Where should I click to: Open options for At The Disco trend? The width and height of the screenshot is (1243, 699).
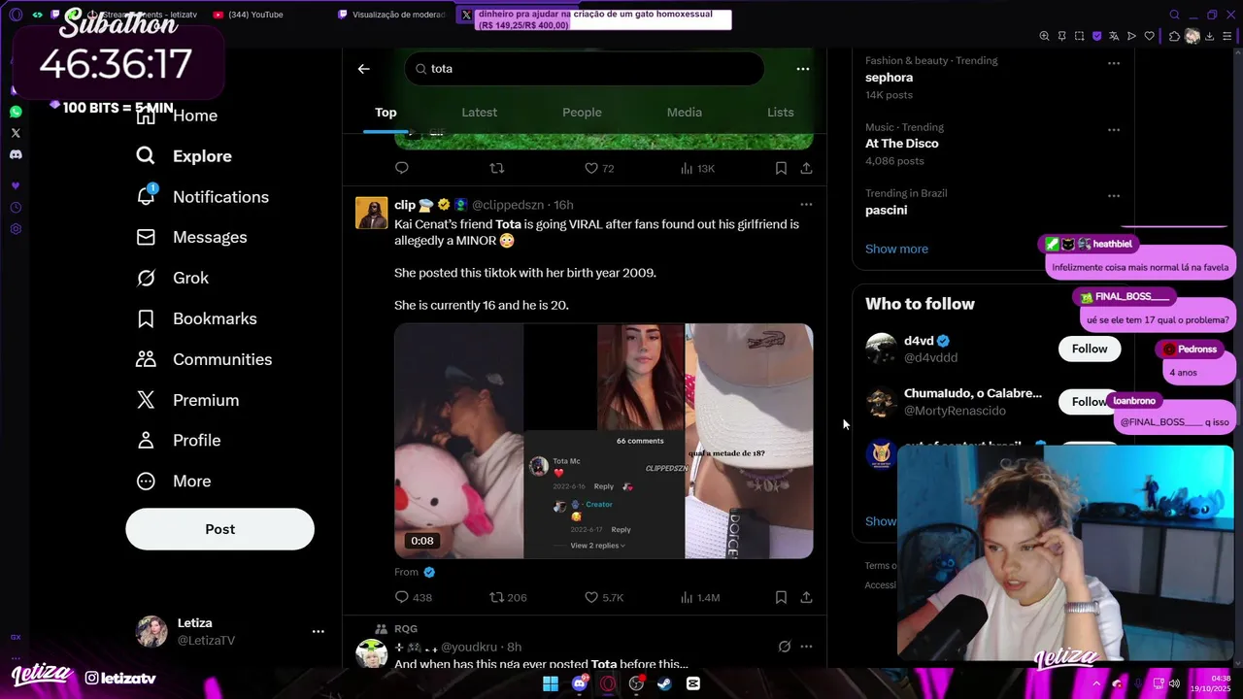[1114, 129]
